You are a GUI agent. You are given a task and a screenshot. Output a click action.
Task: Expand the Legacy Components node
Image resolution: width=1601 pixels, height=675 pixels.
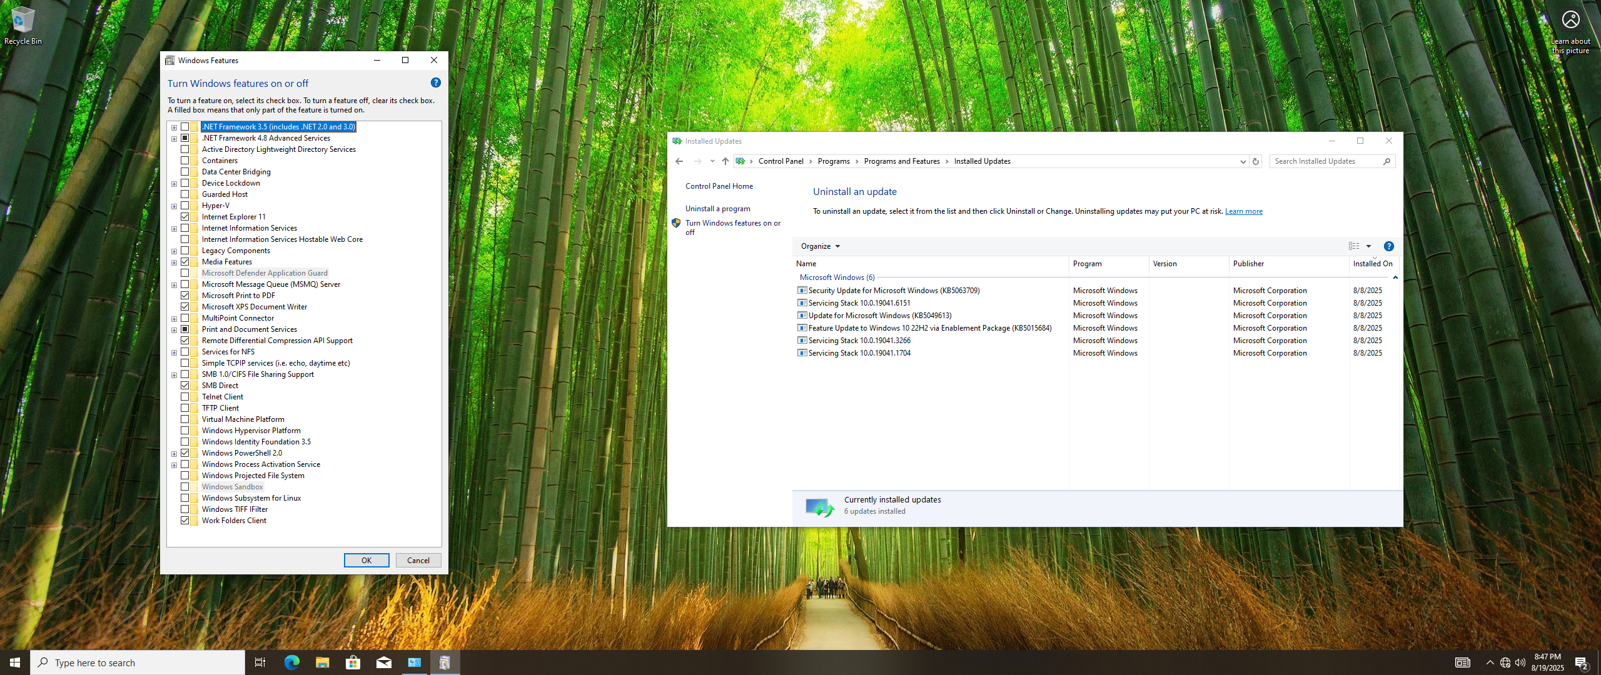174,251
